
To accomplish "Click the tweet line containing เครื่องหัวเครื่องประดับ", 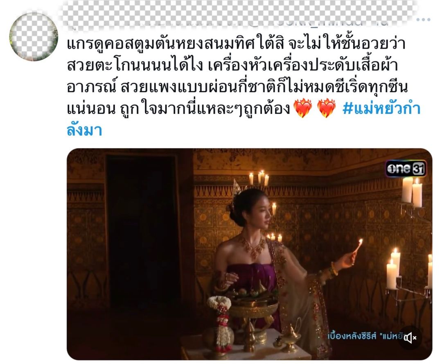I will point(232,66).
